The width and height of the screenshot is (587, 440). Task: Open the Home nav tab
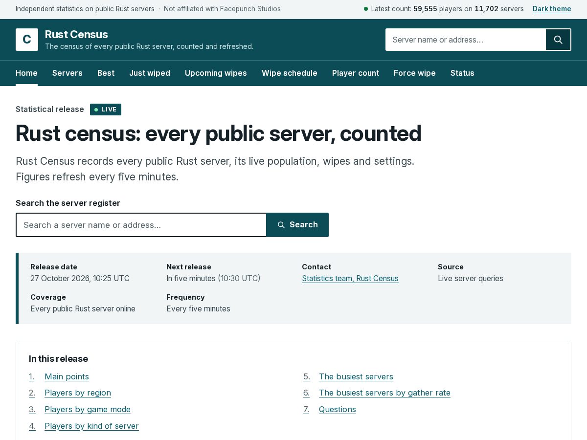(26, 73)
